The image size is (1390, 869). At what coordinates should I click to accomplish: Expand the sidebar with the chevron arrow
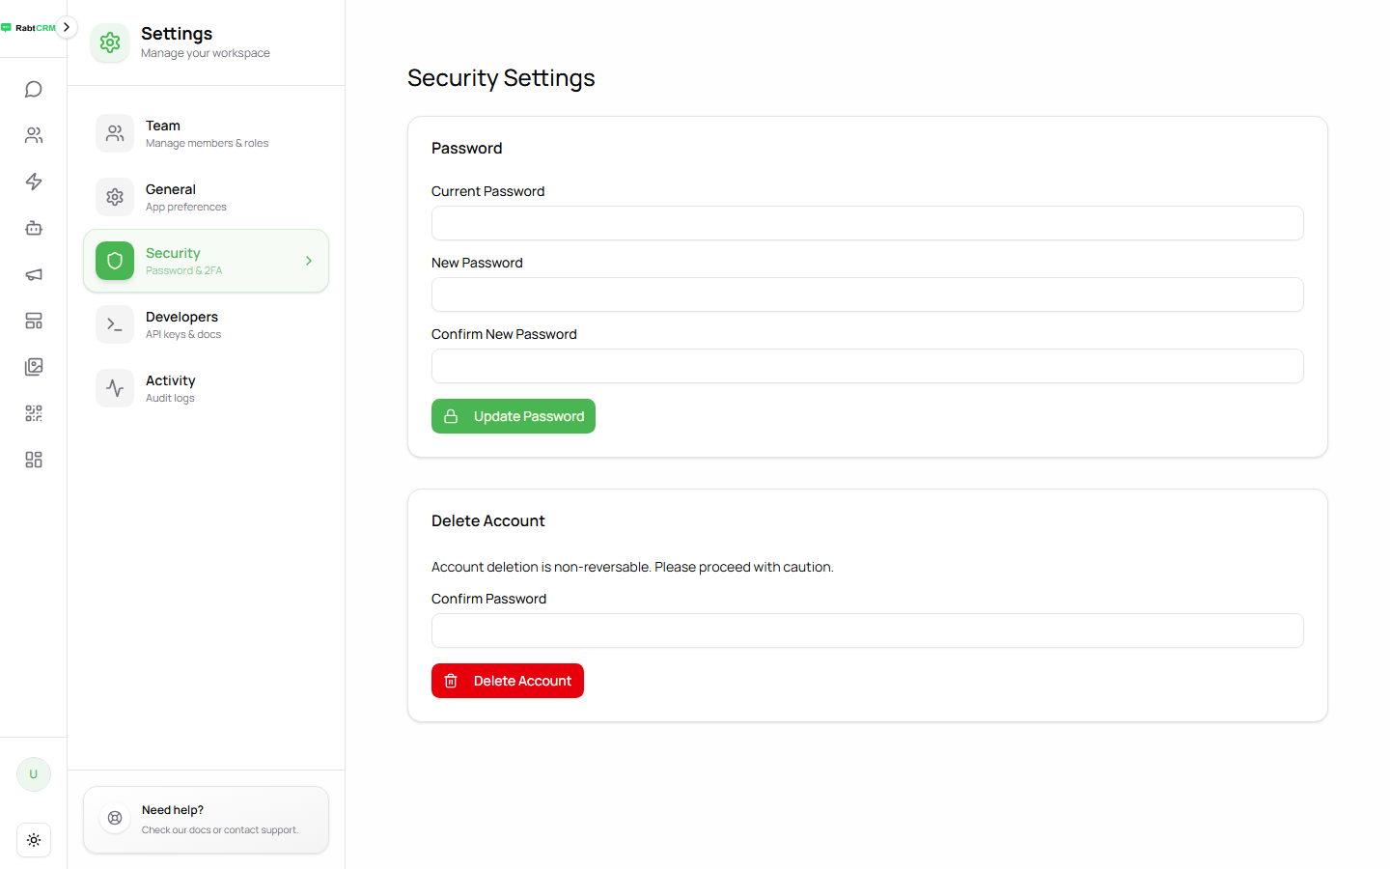[67, 27]
